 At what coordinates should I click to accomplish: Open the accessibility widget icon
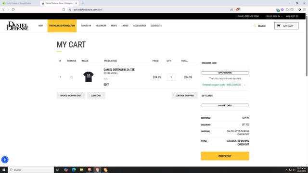pyautogui.click(x=5, y=160)
